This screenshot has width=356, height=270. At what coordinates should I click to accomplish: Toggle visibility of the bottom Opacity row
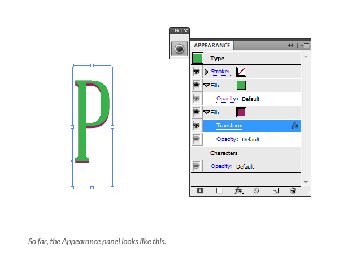pos(197,166)
